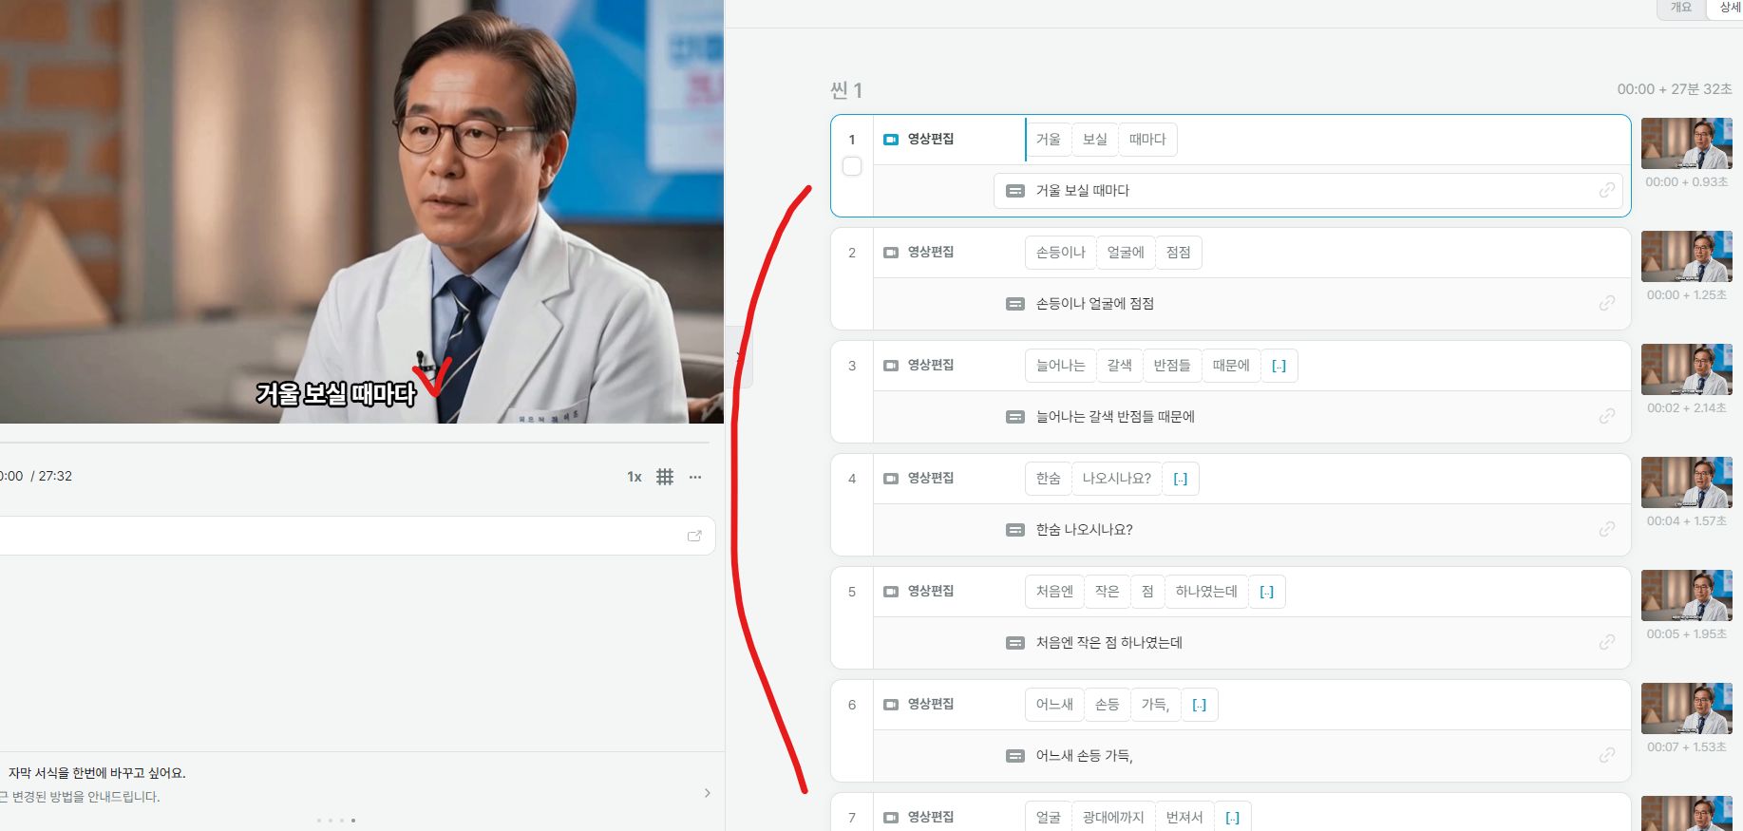The width and height of the screenshot is (1743, 831).
Task: Click the video icon on clip 7
Action: click(891, 818)
